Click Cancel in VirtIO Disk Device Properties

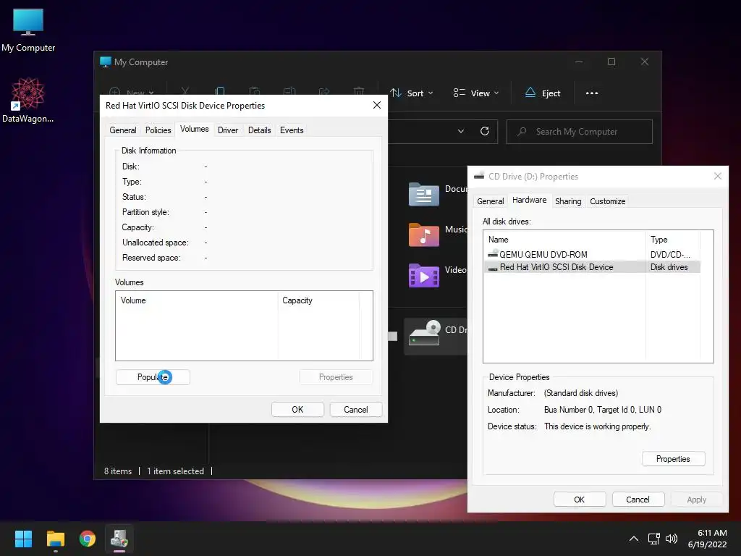click(356, 410)
